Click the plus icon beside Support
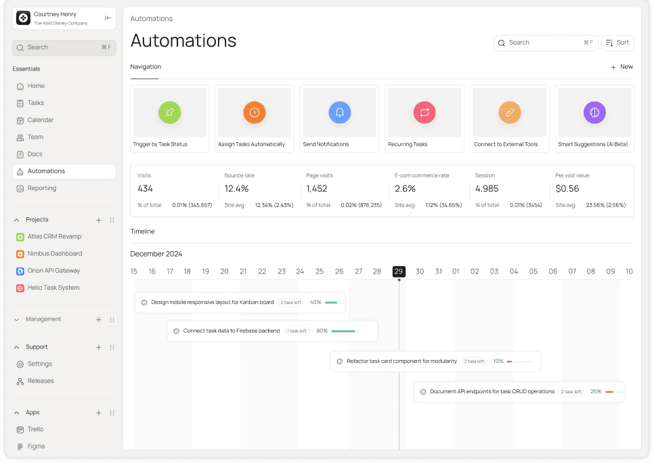Viewport: 654px width, 463px height. 99,347
